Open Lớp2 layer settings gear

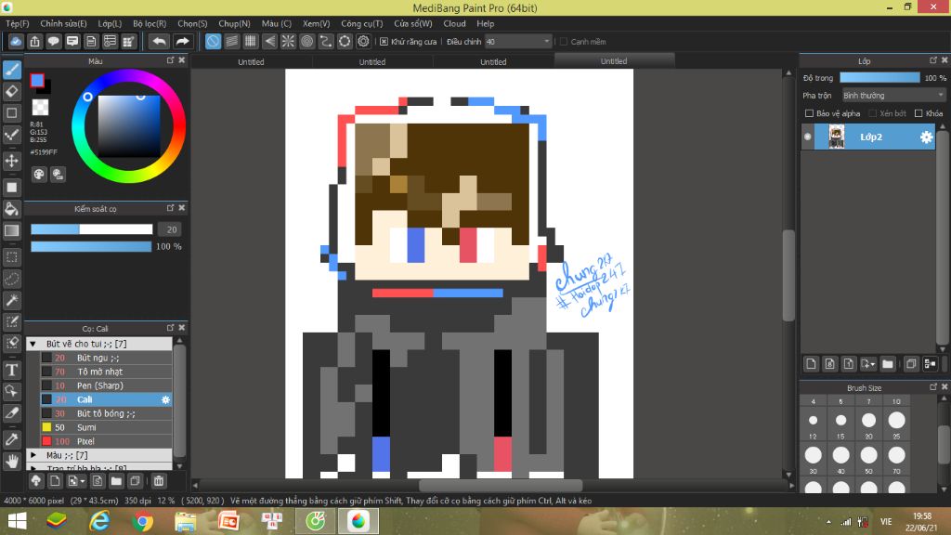(926, 137)
